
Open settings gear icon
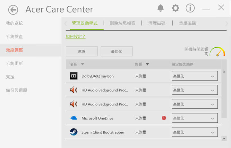coord(175,8)
